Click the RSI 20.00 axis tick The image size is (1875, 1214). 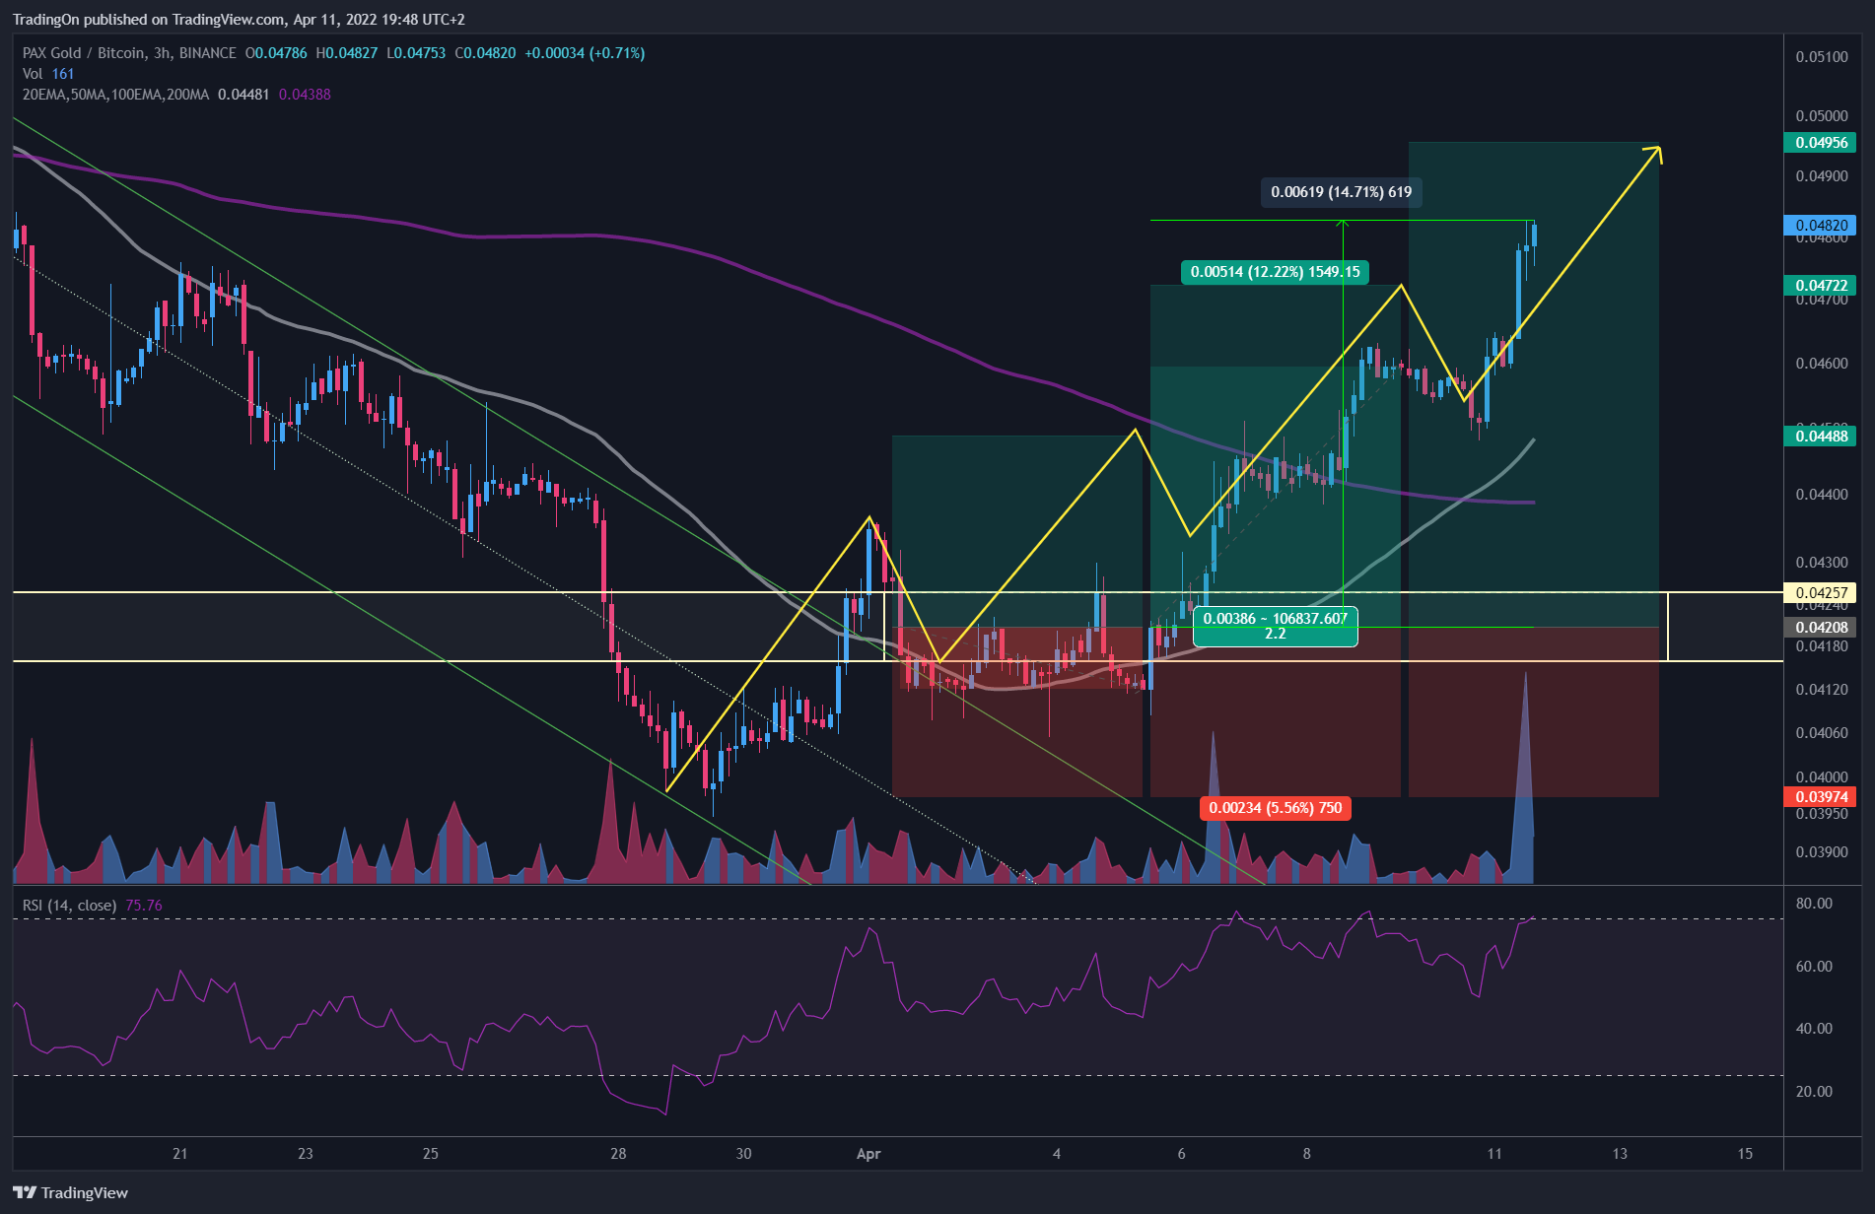[x=1814, y=1092]
